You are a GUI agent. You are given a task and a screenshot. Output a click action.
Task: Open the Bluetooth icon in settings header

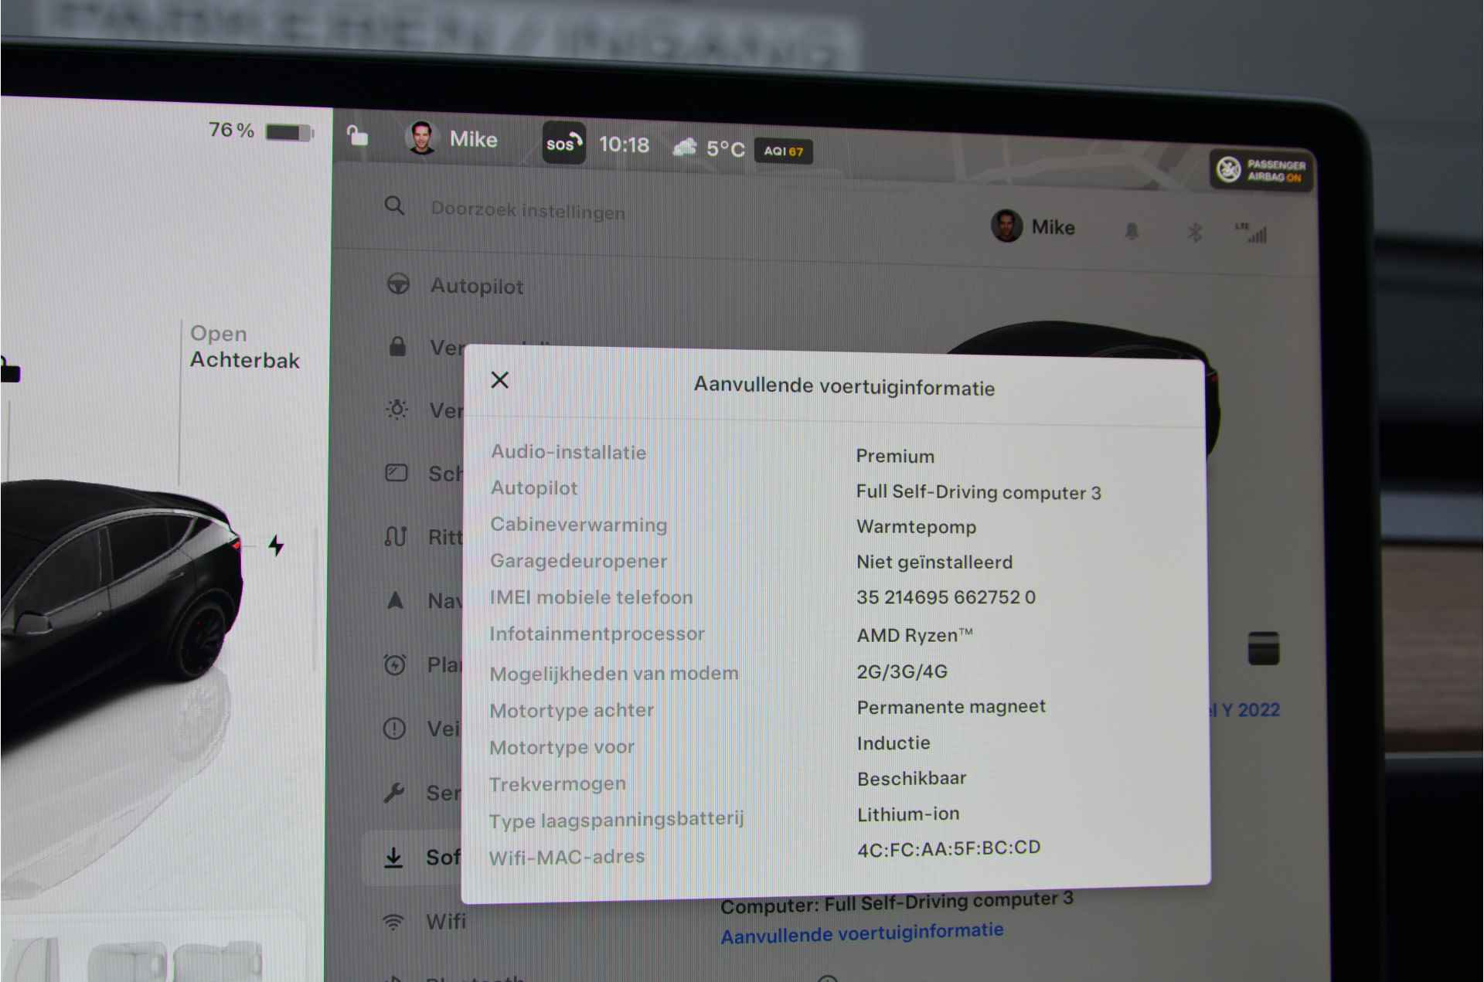click(1194, 232)
